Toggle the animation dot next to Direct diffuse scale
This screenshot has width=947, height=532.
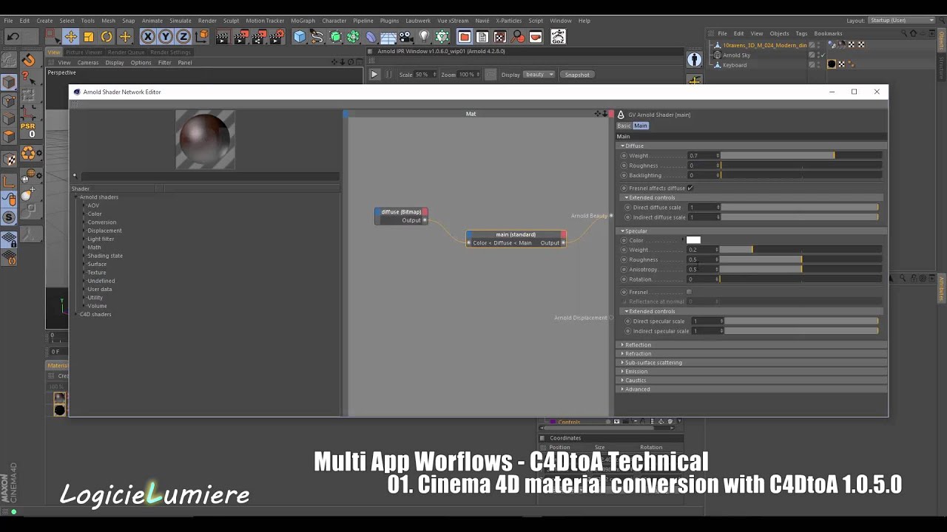pos(628,208)
